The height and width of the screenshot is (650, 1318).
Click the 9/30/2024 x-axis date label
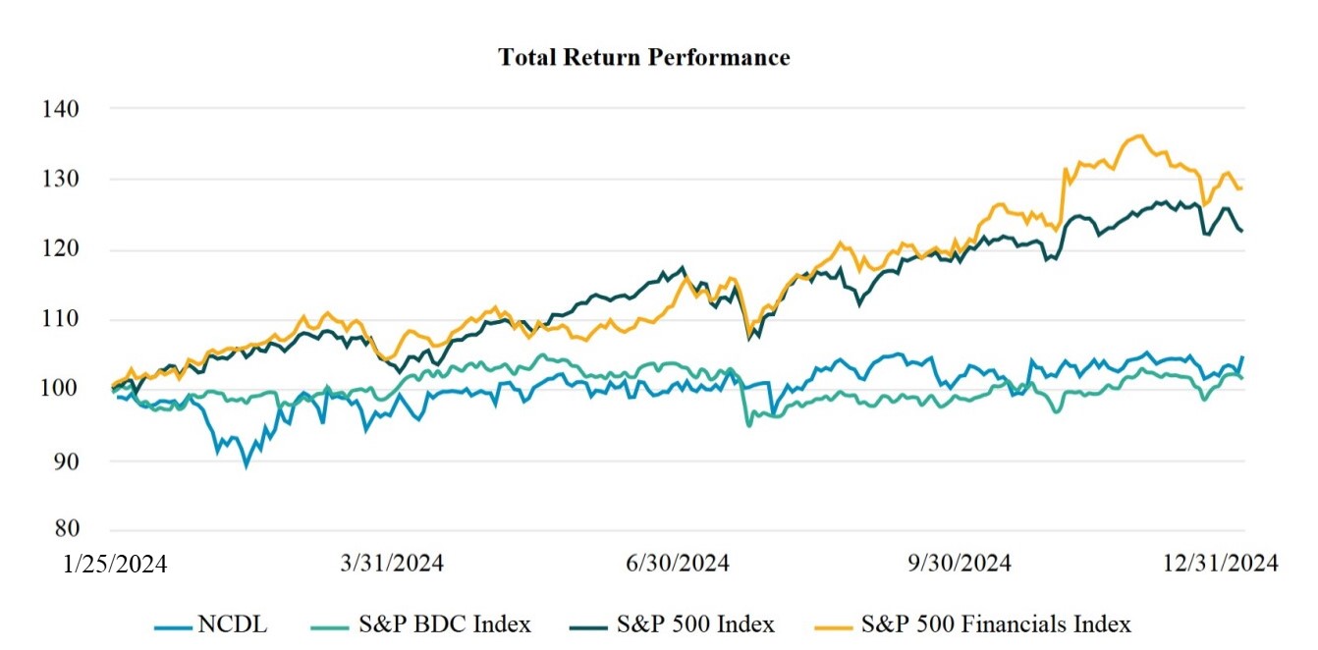coord(959,564)
